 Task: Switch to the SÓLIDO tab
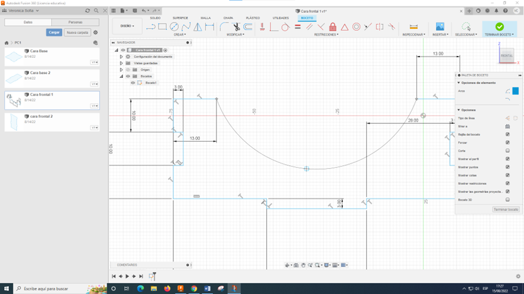coord(155,18)
